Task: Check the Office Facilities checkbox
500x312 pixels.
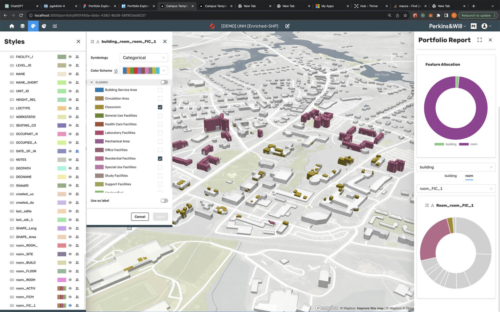Action: [160, 150]
